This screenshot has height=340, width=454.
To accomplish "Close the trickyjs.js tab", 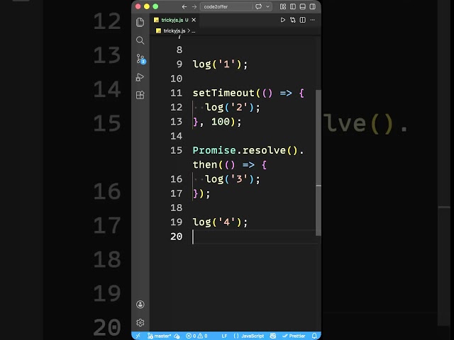I will click(x=194, y=20).
